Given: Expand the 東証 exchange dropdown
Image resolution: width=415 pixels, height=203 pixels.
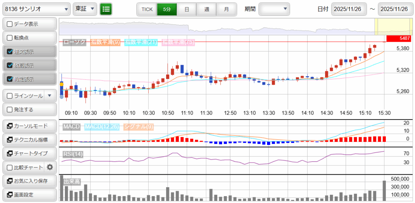Looking at the screenshot, I should [x=85, y=9].
